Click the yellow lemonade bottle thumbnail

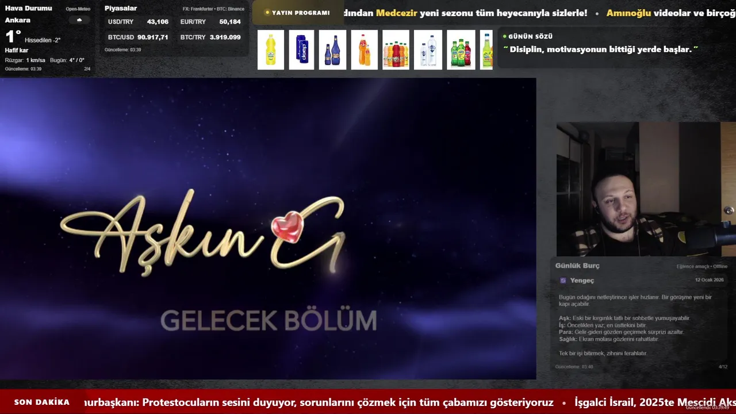point(271,50)
